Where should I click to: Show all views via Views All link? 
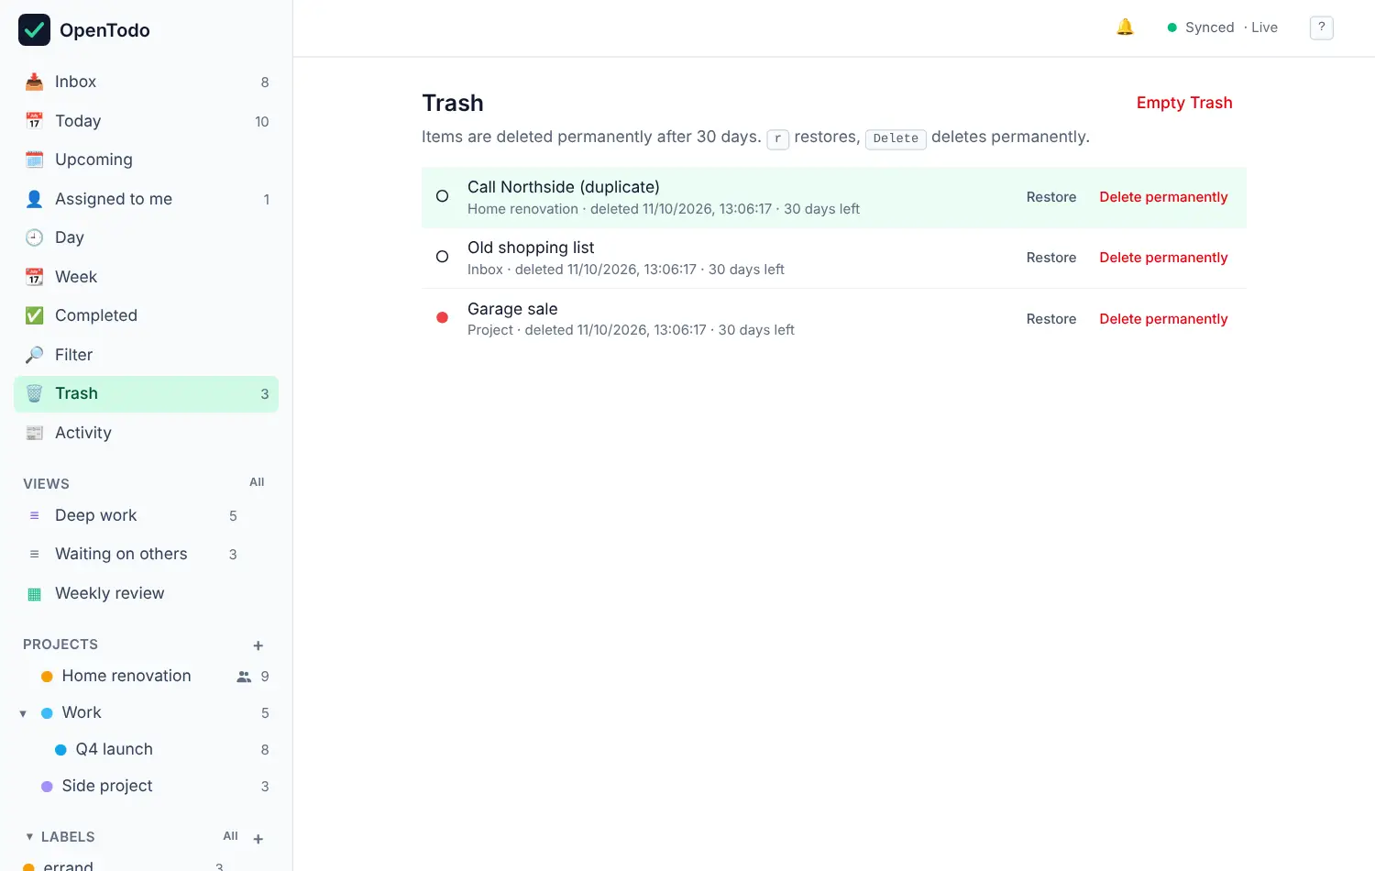point(257,482)
